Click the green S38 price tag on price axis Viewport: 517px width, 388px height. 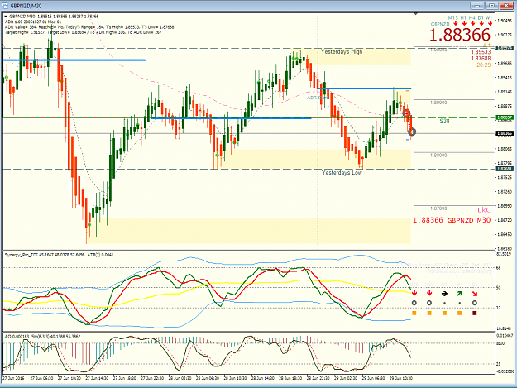tap(505, 117)
